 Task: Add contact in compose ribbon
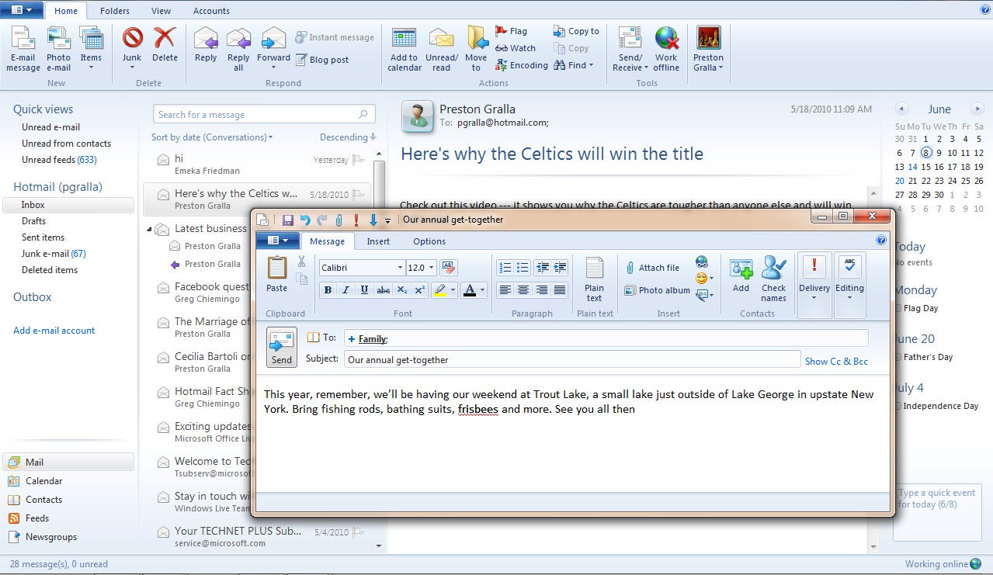pos(741,275)
